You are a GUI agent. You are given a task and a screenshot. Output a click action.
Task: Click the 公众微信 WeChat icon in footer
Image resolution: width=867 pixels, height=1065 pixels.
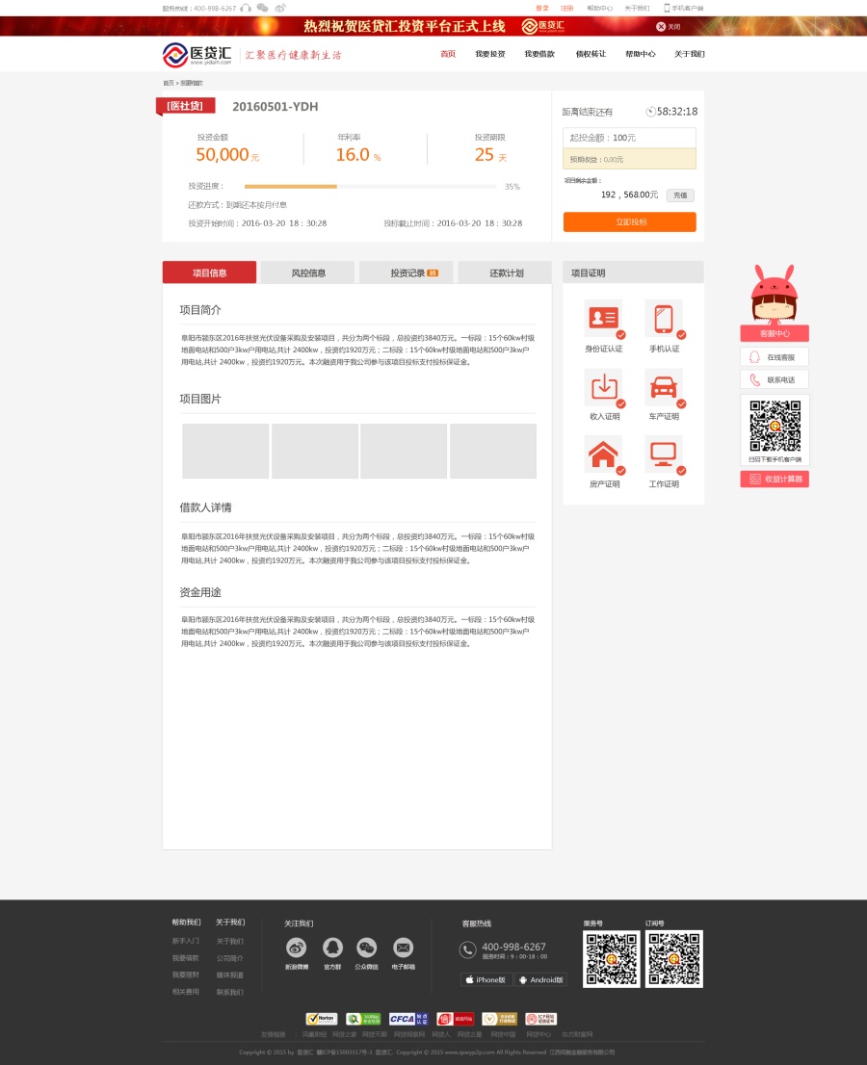coord(366,948)
